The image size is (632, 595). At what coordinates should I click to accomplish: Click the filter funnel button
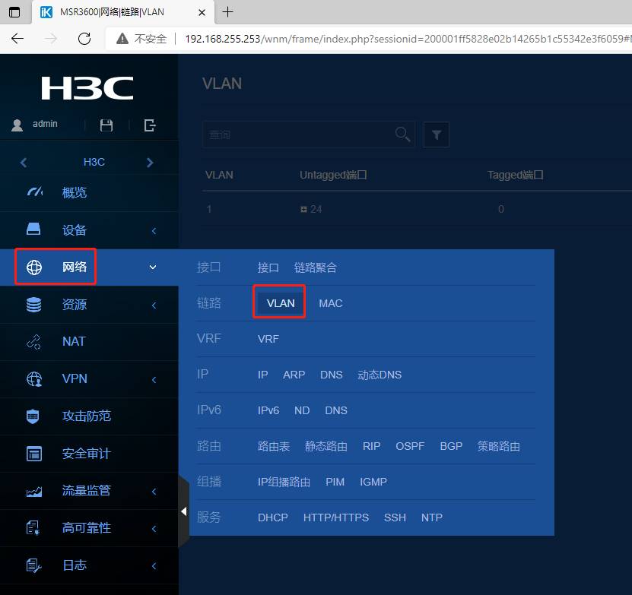[x=437, y=135]
